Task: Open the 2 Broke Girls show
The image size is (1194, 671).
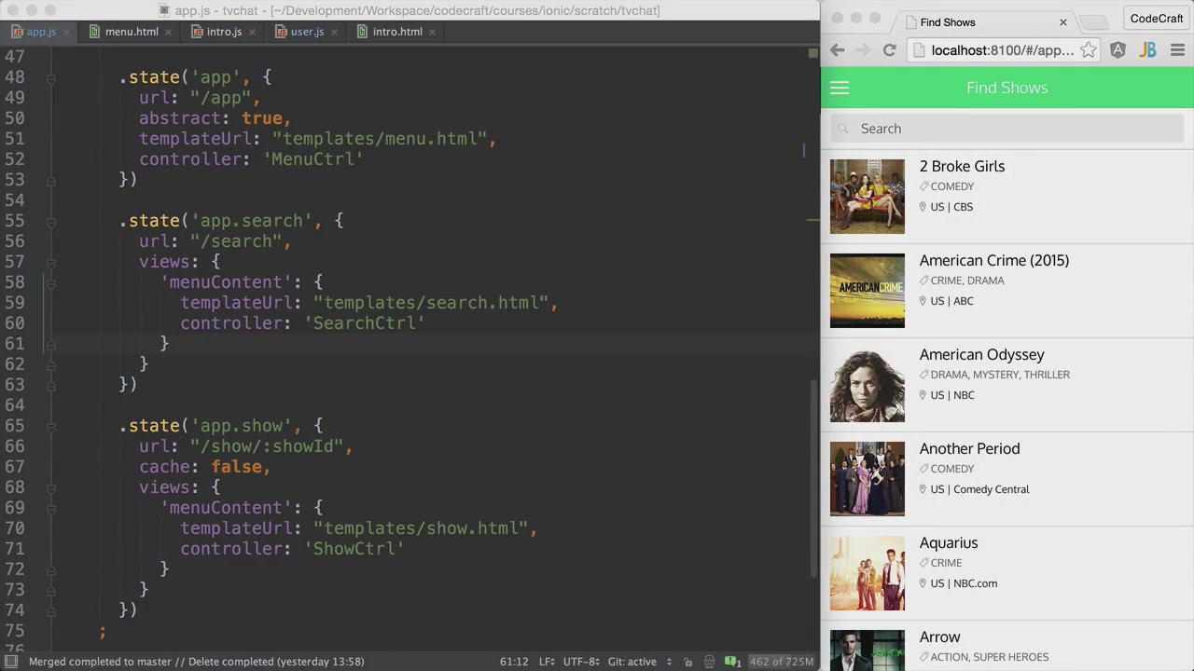Action: (1007, 196)
